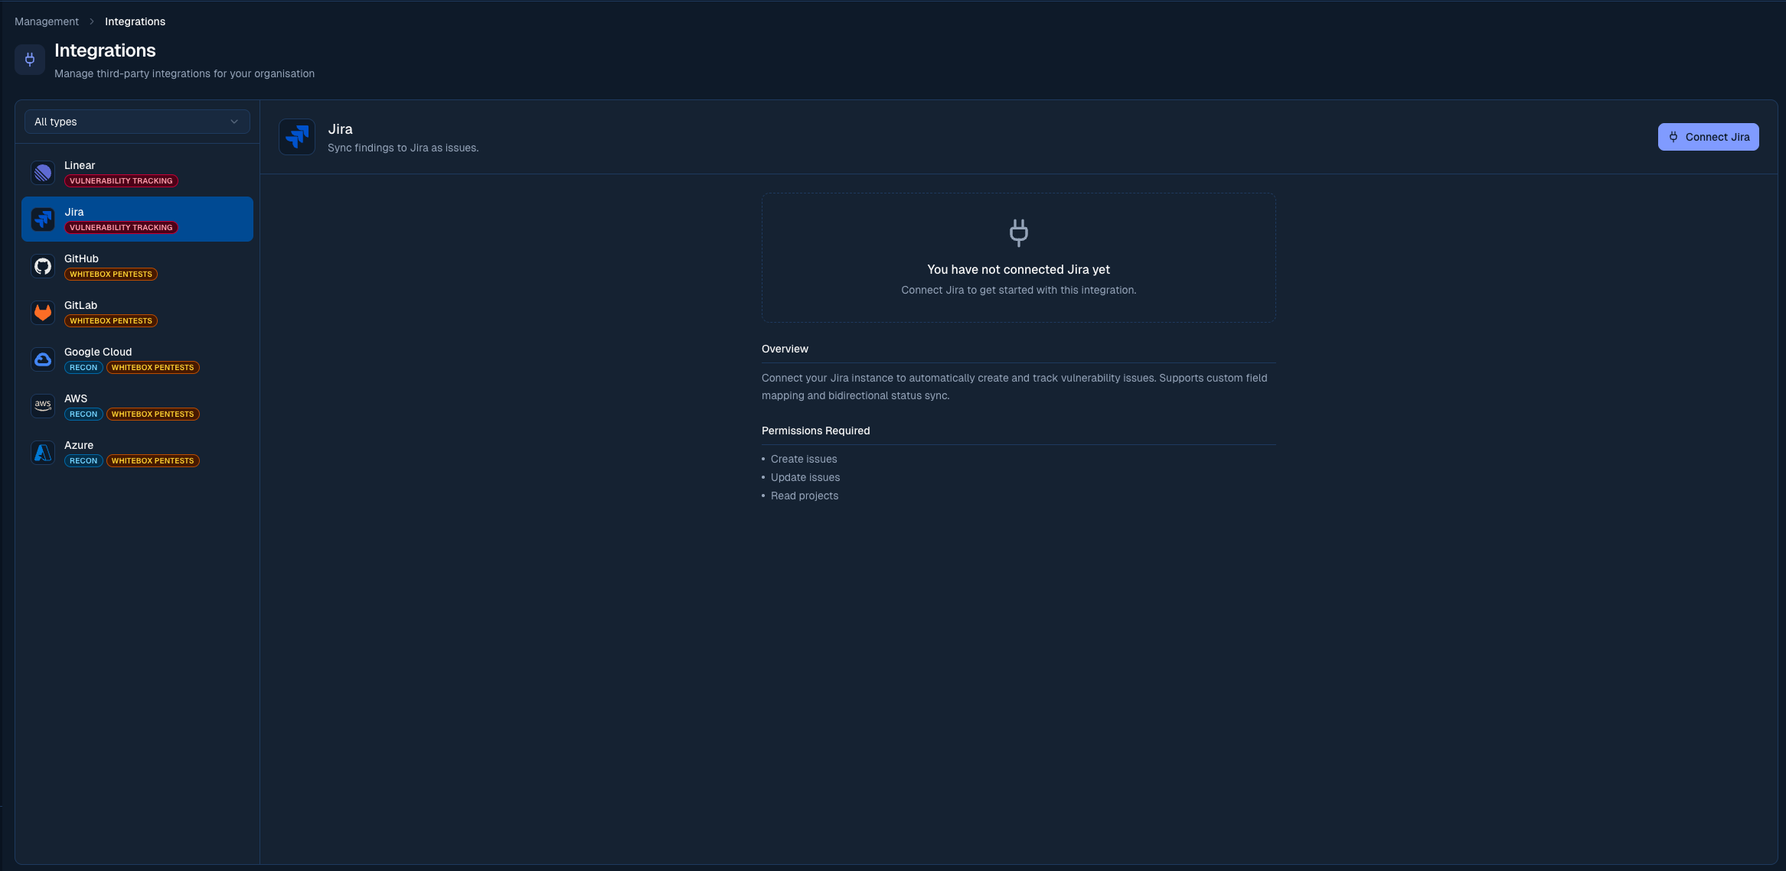
Task: Select the AWS integration icon
Action: pos(43,405)
